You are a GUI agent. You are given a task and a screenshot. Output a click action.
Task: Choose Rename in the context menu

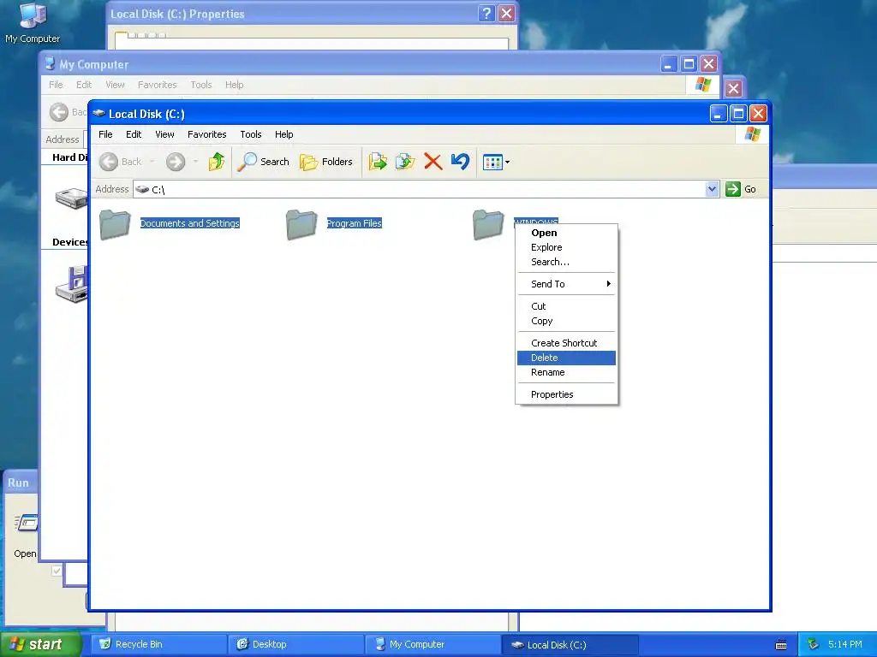[566, 373]
